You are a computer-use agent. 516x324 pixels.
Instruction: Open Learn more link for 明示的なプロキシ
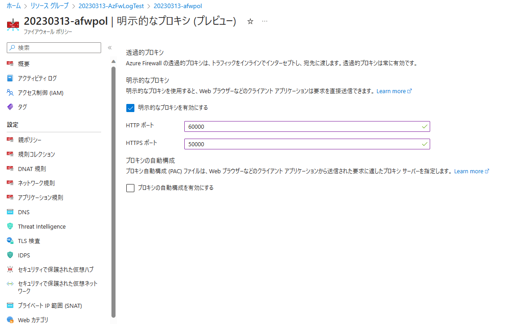click(394, 91)
